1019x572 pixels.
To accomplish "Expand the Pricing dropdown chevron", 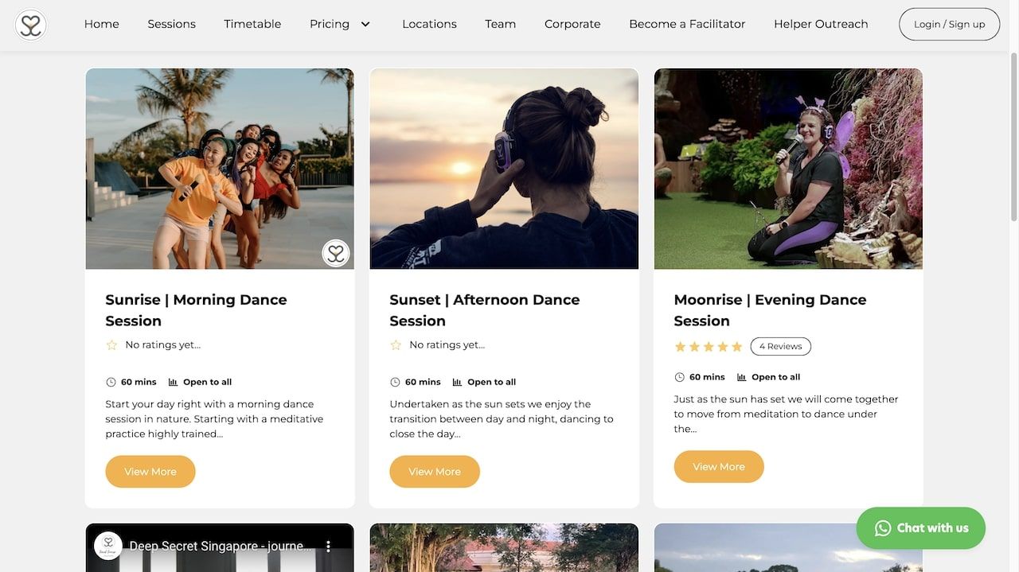I will [365, 24].
